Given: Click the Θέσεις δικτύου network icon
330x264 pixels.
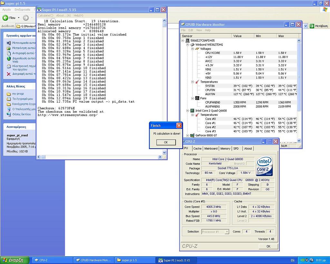Looking at the screenshot, I should click(x=9, y=114).
